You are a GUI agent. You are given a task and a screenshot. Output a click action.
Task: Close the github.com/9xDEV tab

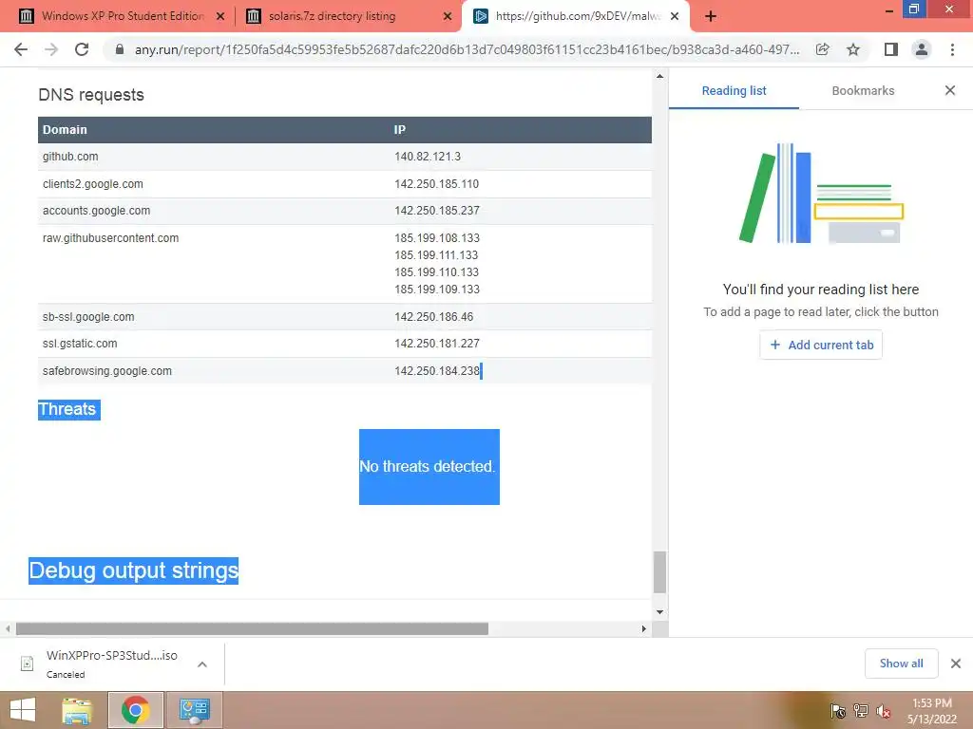(675, 17)
